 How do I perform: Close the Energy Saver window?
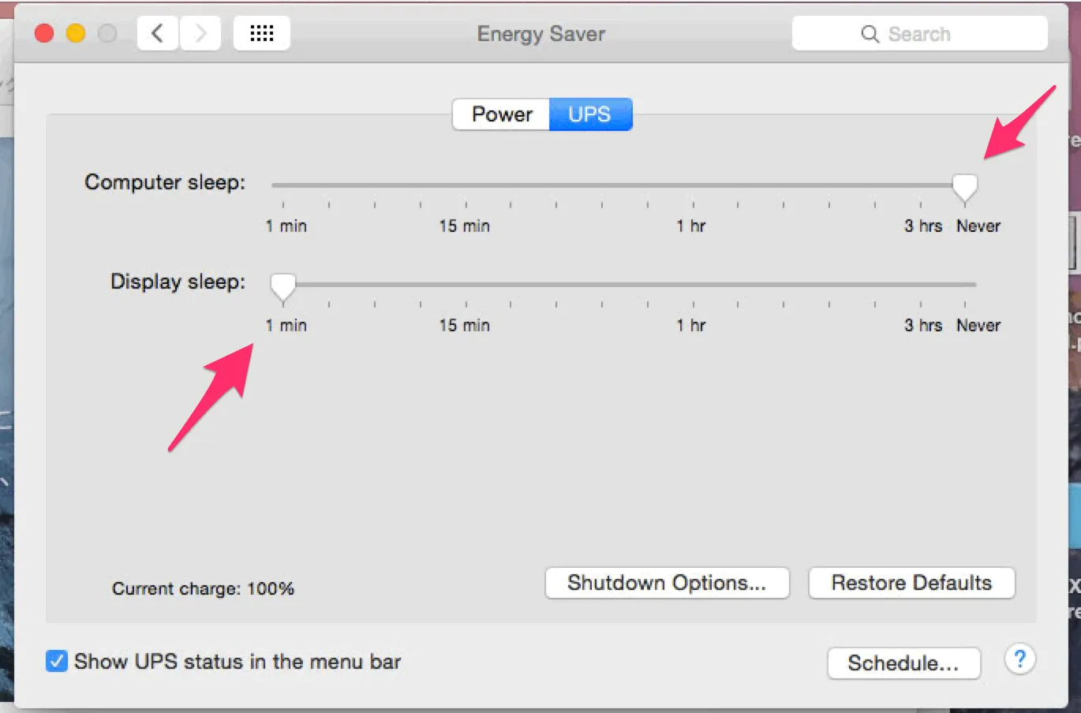point(44,32)
